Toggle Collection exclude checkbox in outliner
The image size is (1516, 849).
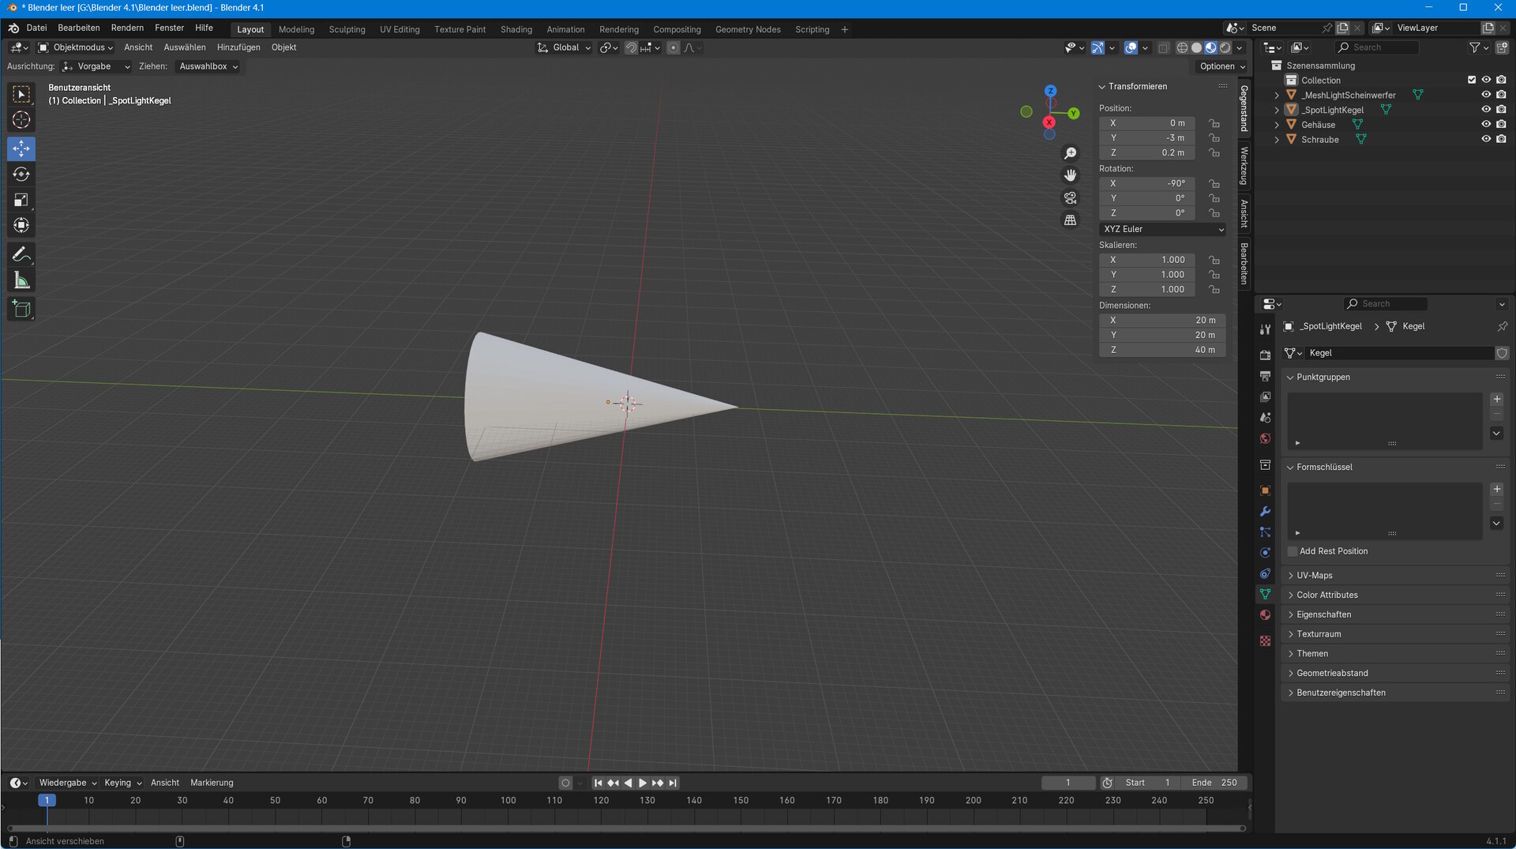click(x=1471, y=80)
